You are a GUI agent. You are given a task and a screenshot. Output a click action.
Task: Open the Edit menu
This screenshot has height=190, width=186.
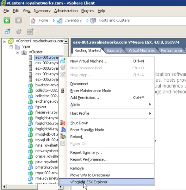16,11
